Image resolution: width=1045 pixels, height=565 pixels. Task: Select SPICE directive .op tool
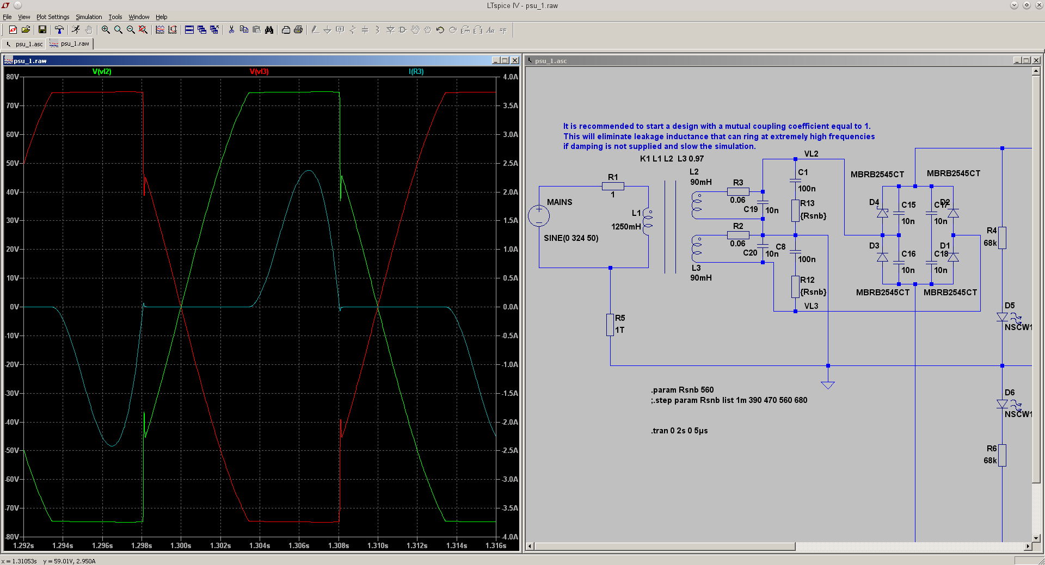tap(503, 30)
